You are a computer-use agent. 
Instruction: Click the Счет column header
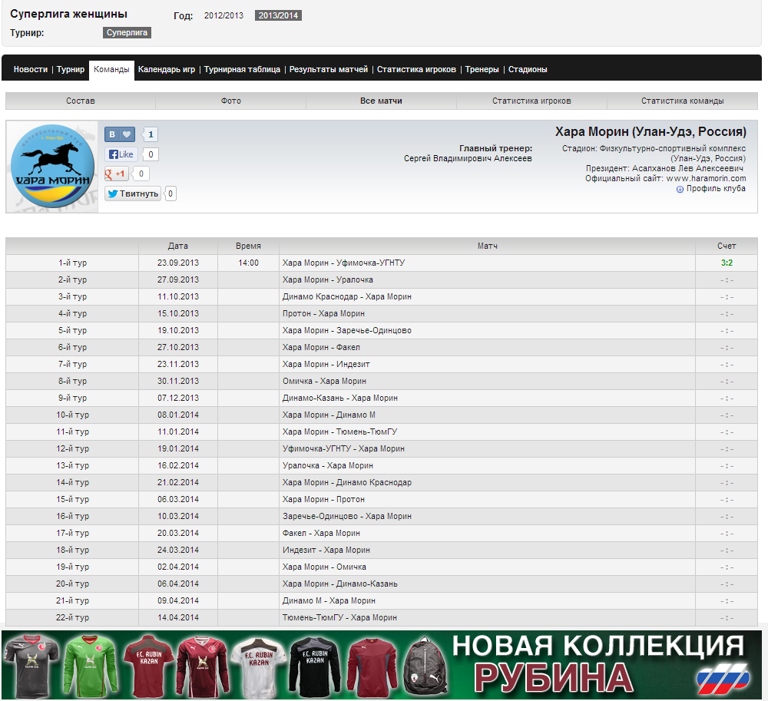coord(727,246)
